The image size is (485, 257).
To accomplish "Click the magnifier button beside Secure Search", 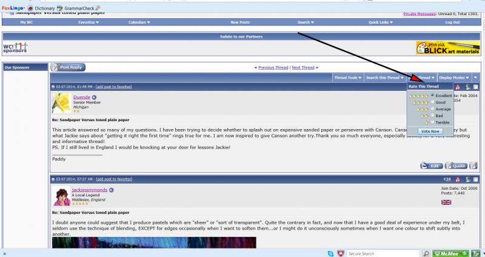I will pos(426,253).
